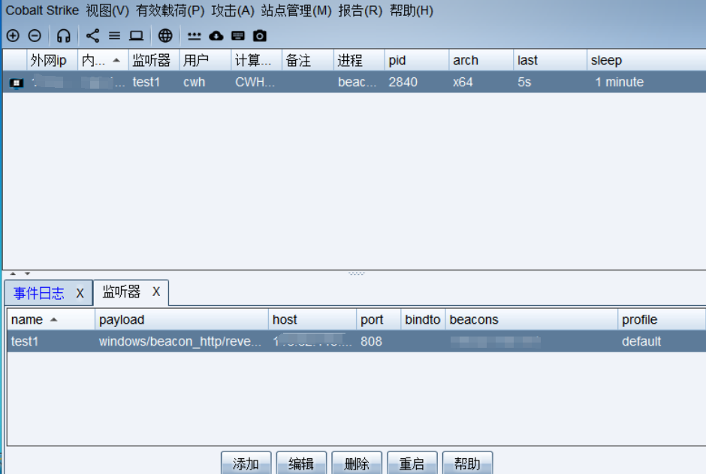Open listeners via the headphones icon
This screenshot has height=474, width=706.
tap(64, 35)
